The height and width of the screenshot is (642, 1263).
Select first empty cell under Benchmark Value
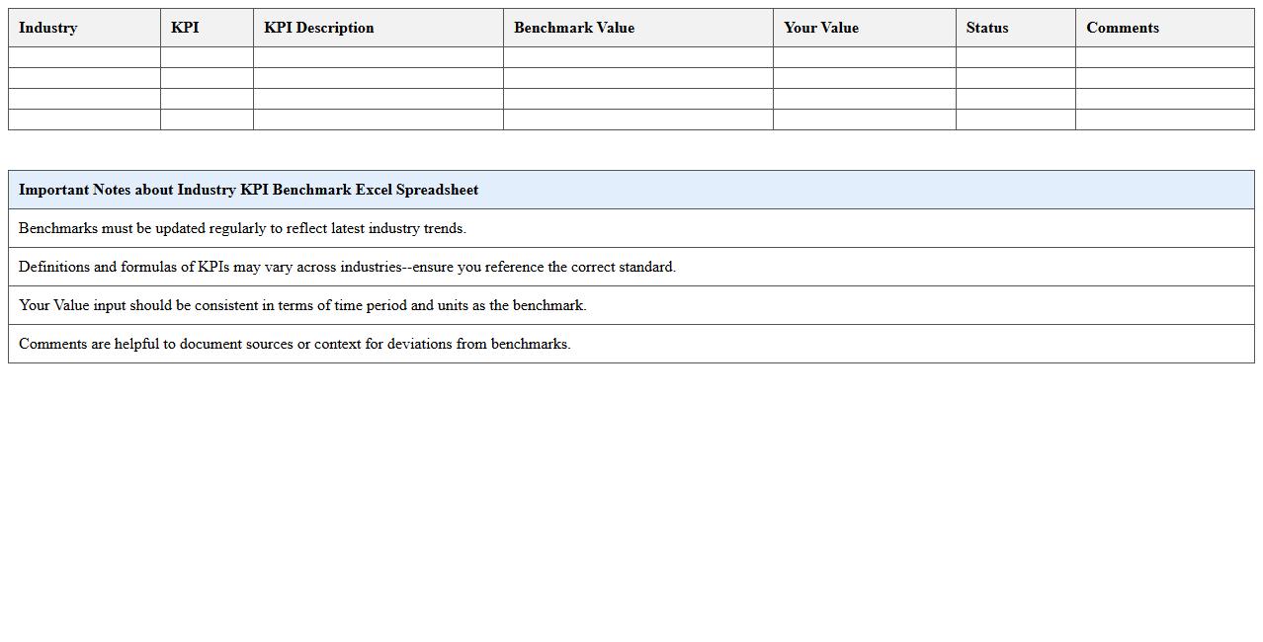(637, 57)
